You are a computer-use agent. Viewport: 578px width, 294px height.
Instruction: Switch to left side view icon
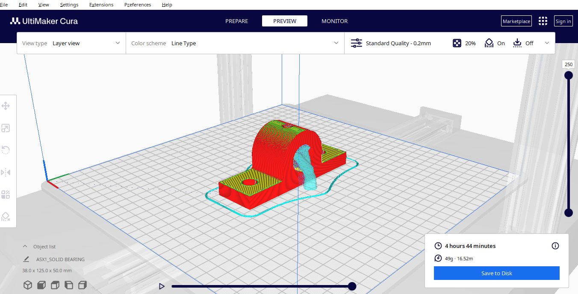[x=69, y=285]
